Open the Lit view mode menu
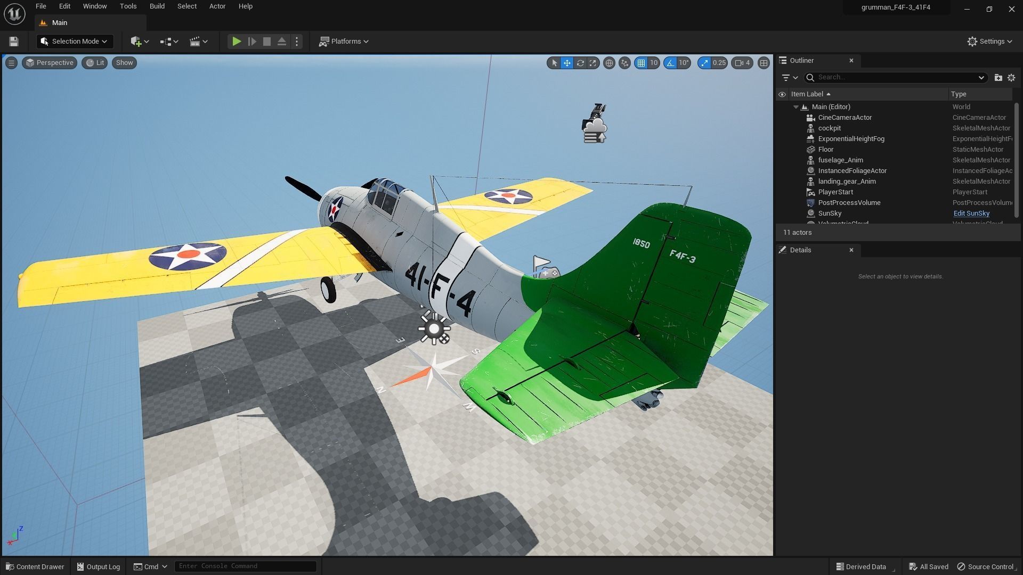 coord(95,63)
